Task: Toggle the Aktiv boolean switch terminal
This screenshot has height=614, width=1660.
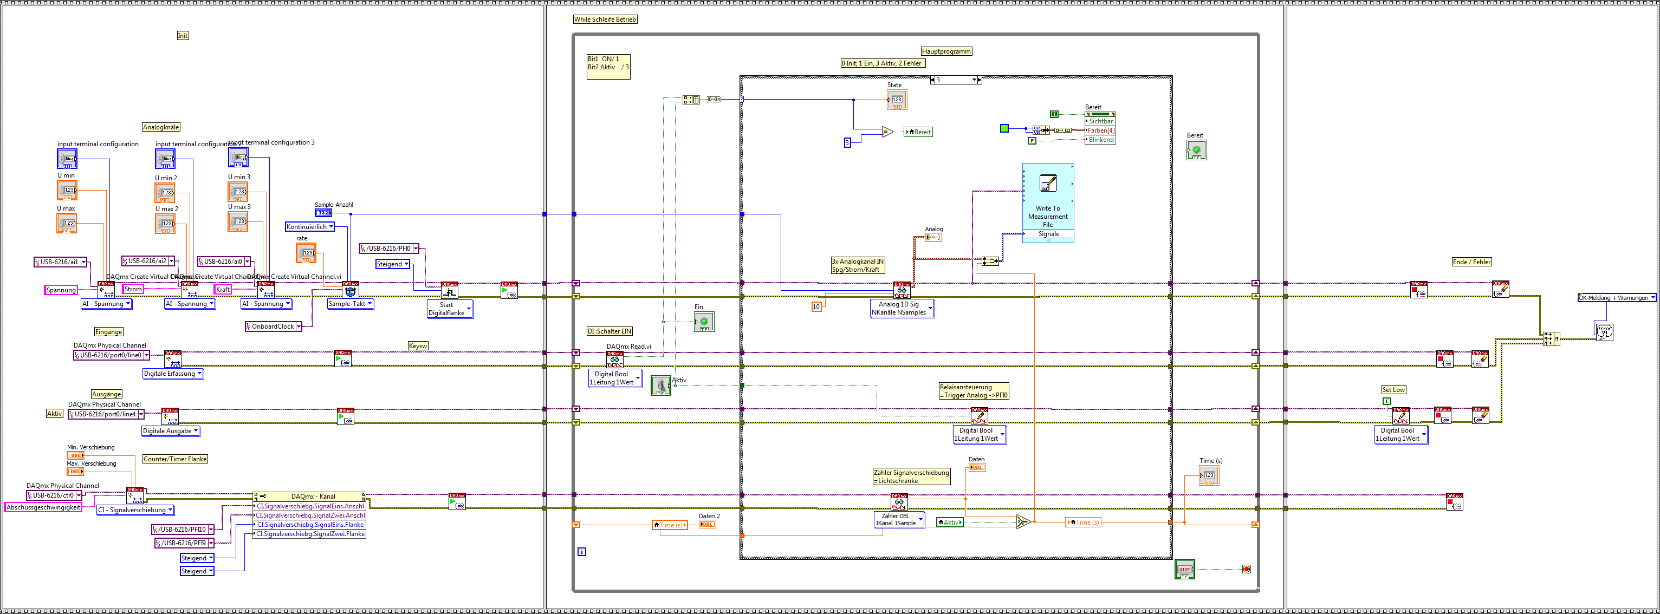Action: 660,386
